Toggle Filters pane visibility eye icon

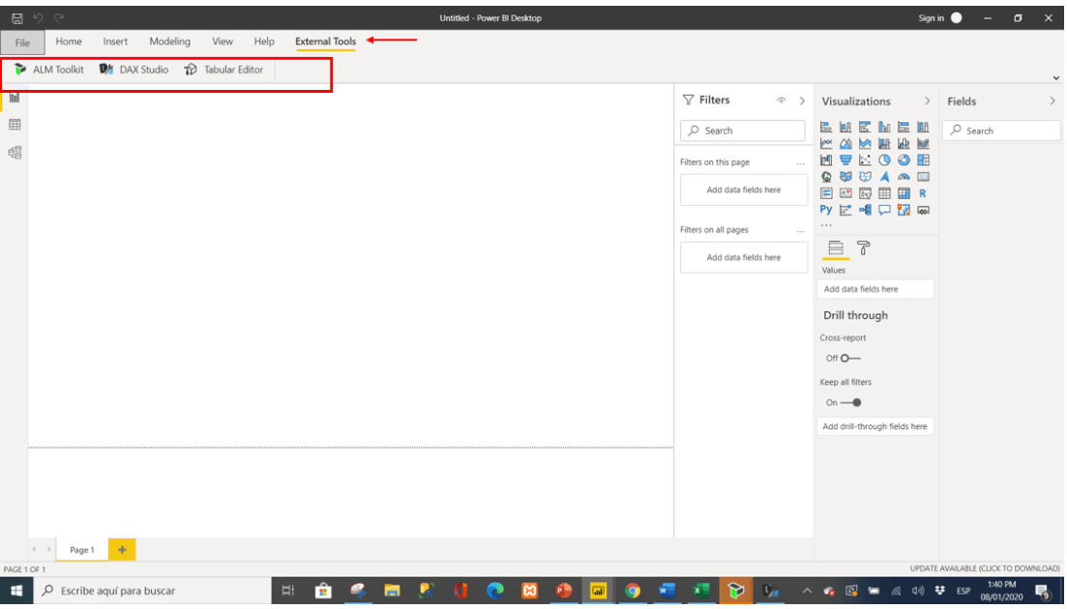(x=782, y=100)
